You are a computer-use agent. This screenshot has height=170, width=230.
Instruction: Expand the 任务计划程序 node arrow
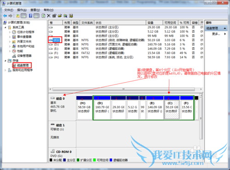10,32
